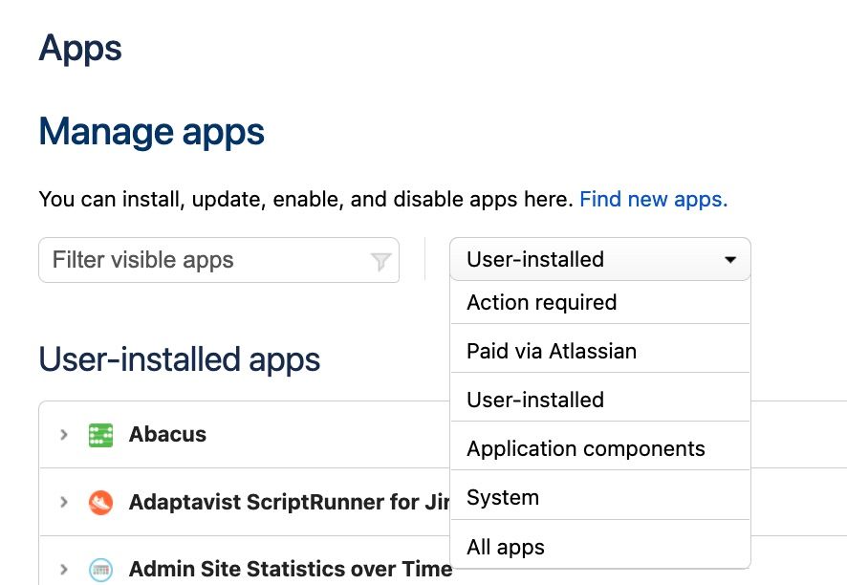Select the Abacus app name
Image resolution: width=847 pixels, height=585 pixels.
[x=167, y=434]
